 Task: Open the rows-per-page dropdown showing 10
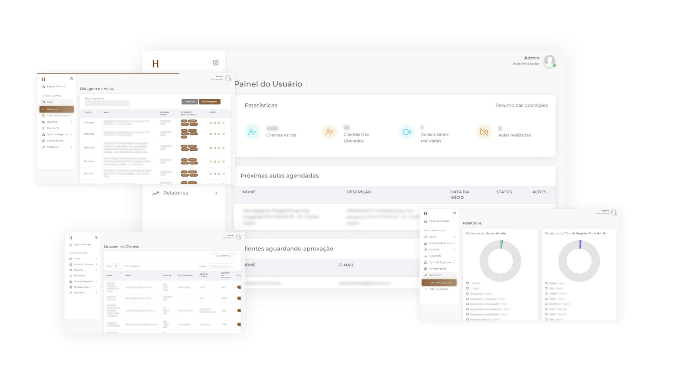click(x=118, y=266)
